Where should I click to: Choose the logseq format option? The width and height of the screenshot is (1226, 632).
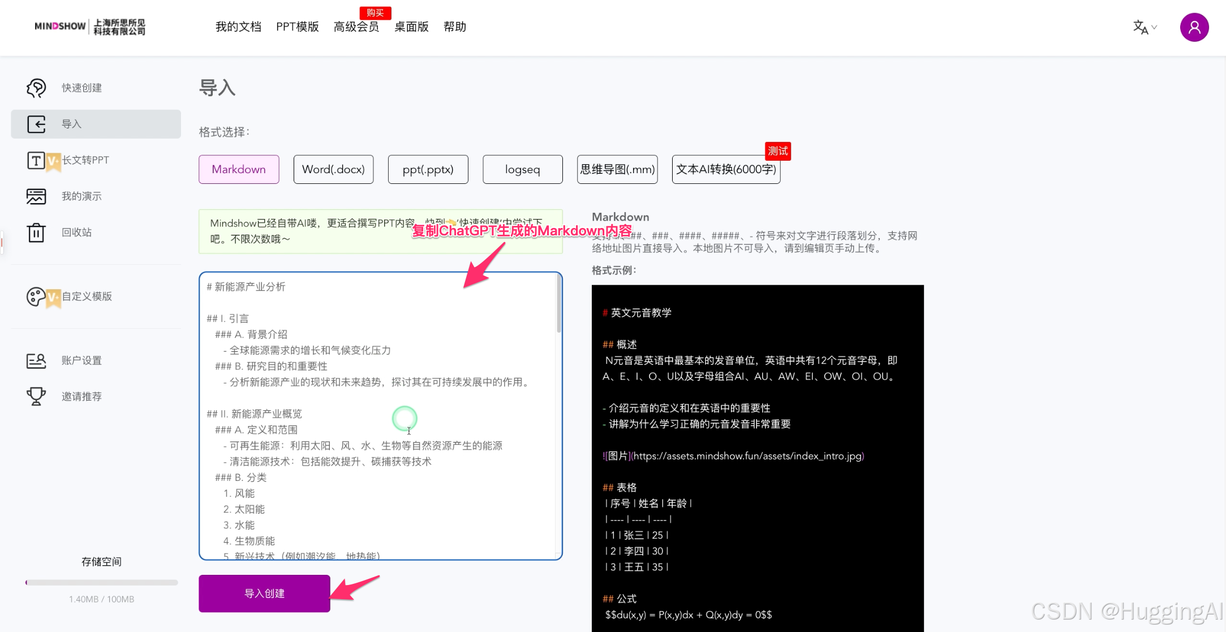tap(522, 169)
